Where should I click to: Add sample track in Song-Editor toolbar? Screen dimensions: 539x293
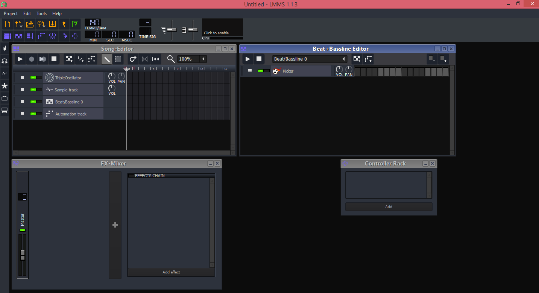80,59
